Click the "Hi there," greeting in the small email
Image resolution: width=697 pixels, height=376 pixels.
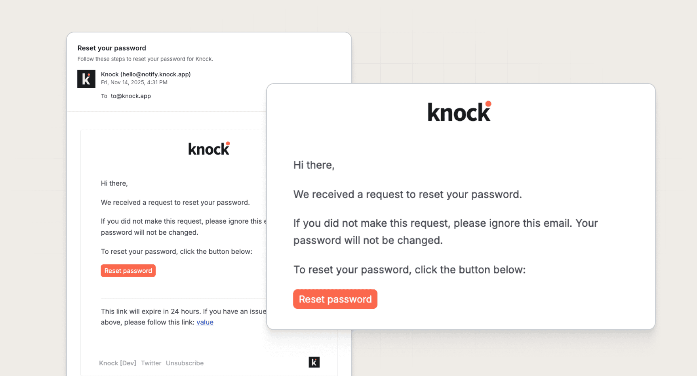coord(114,183)
